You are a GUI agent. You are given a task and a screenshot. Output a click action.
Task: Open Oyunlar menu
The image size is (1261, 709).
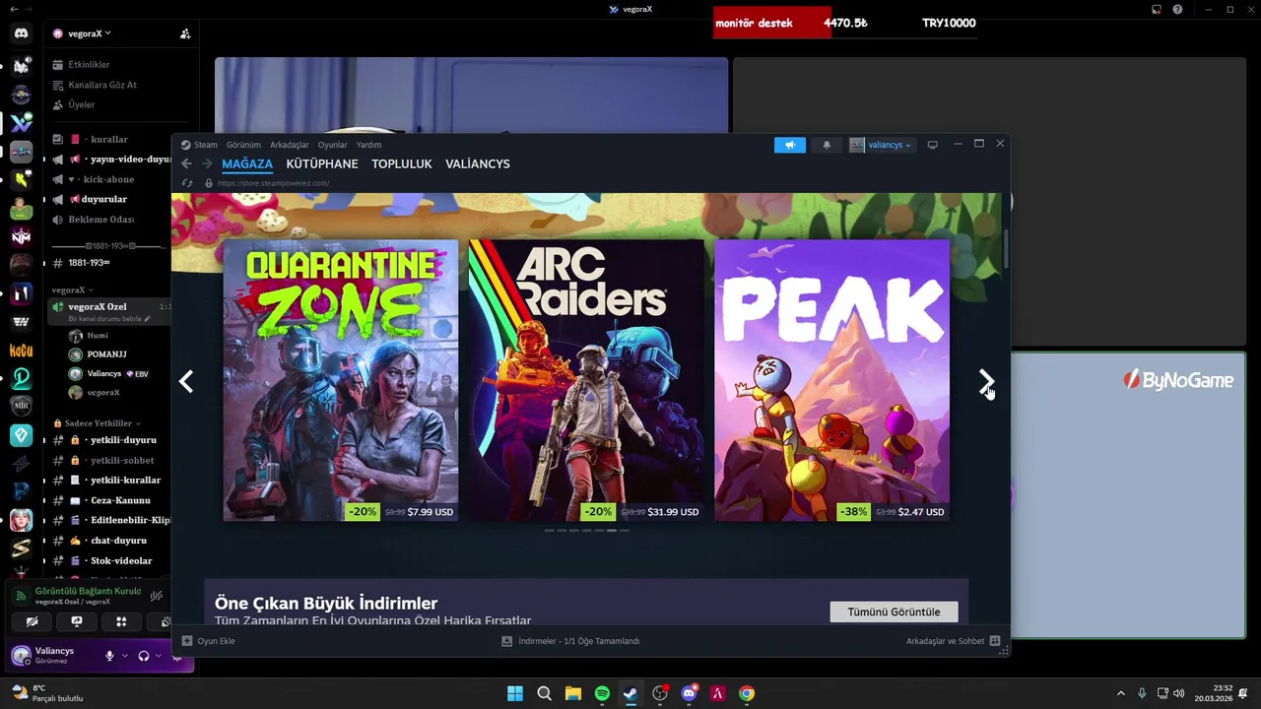[332, 145]
